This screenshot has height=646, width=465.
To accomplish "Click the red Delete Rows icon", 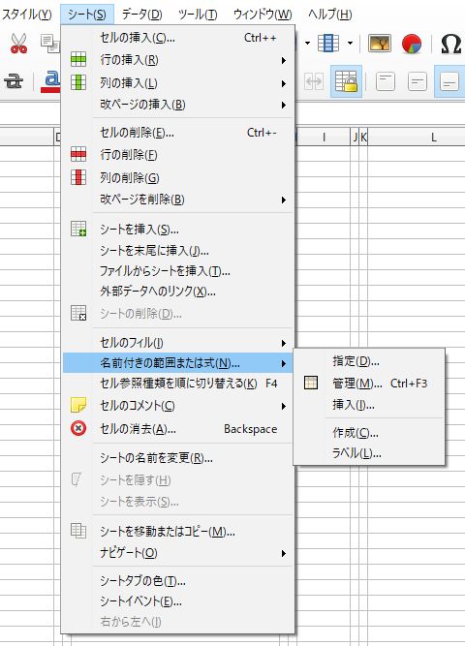I will click(78, 155).
